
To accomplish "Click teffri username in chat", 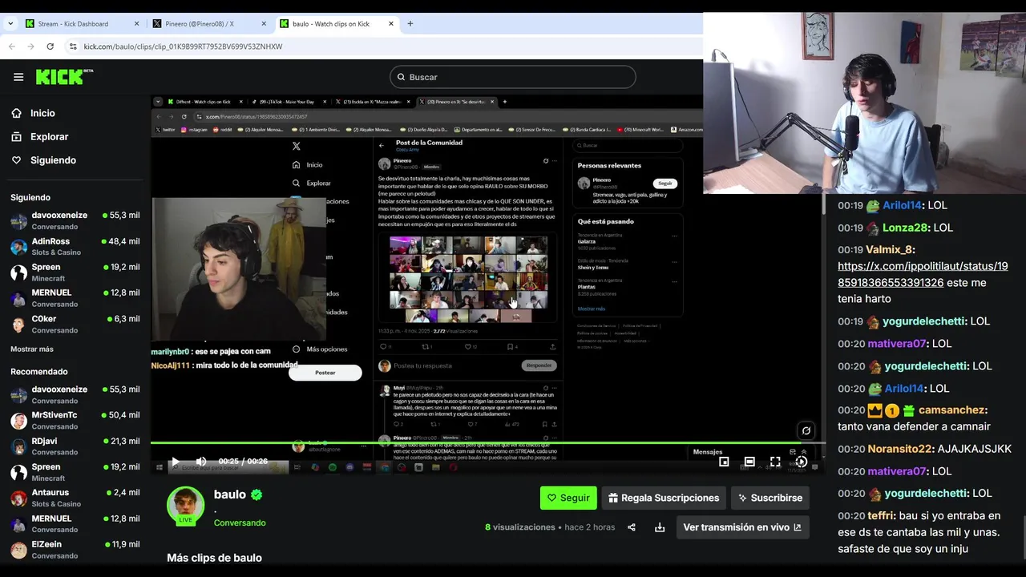I will click(x=880, y=516).
